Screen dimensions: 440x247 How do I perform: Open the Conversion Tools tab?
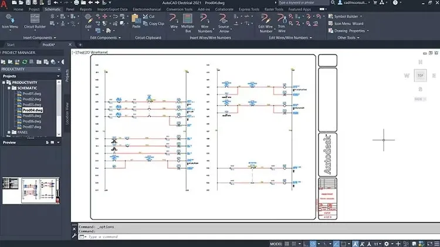click(x=180, y=9)
